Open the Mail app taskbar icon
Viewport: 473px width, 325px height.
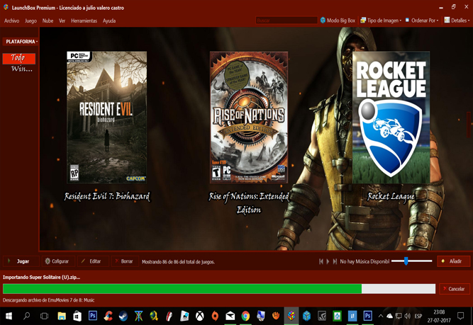[x=230, y=316]
